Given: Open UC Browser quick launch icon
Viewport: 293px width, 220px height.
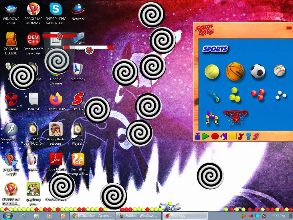Looking at the screenshot, I should coord(63,216).
